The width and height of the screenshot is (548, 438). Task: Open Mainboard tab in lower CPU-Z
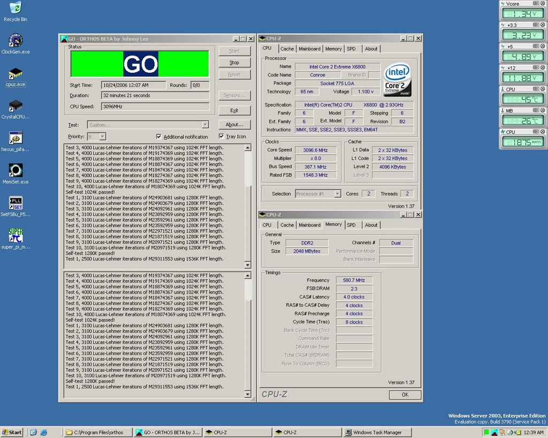tap(309, 225)
